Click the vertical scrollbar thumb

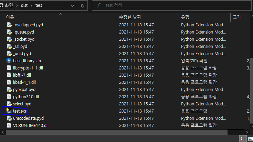(252, 91)
